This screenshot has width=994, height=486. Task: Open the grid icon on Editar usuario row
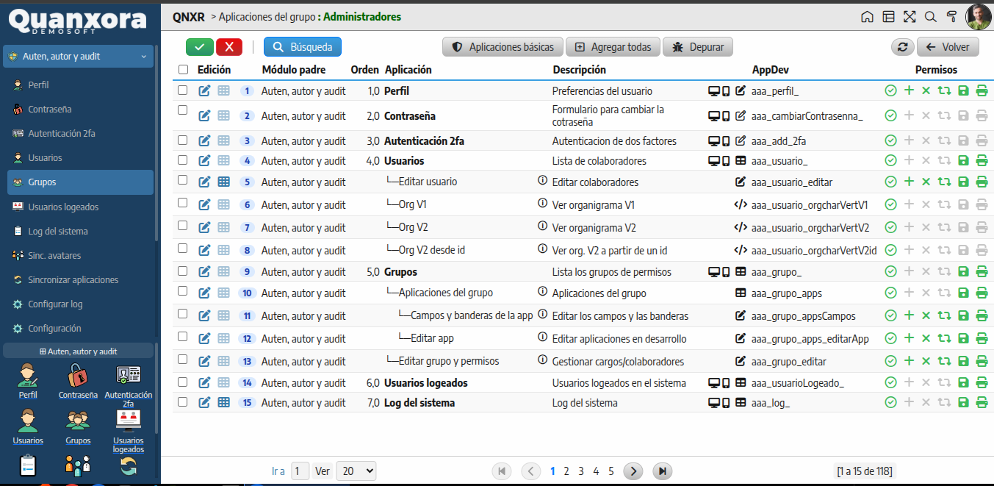tap(224, 182)
